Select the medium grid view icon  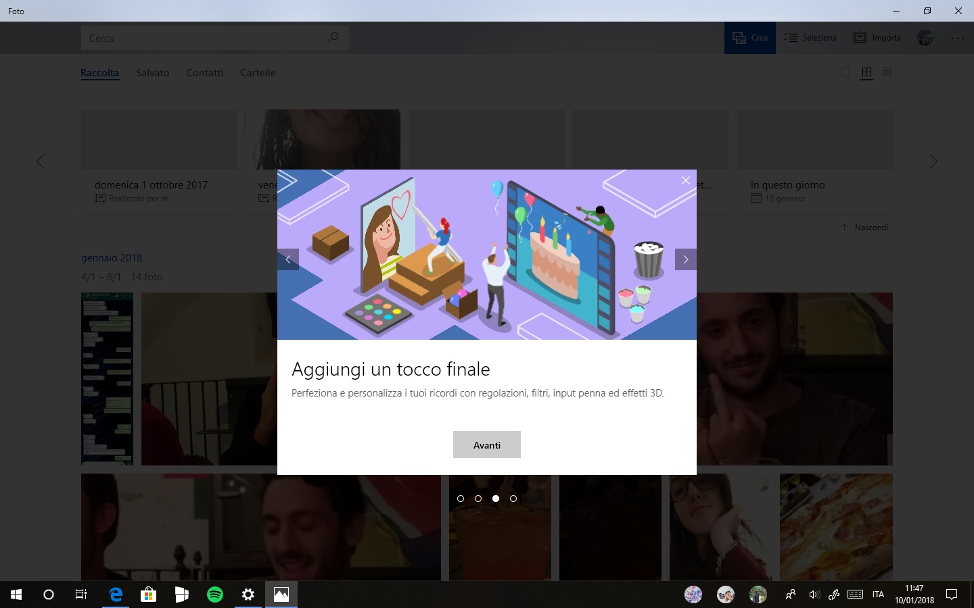click(x=866, y=72)
